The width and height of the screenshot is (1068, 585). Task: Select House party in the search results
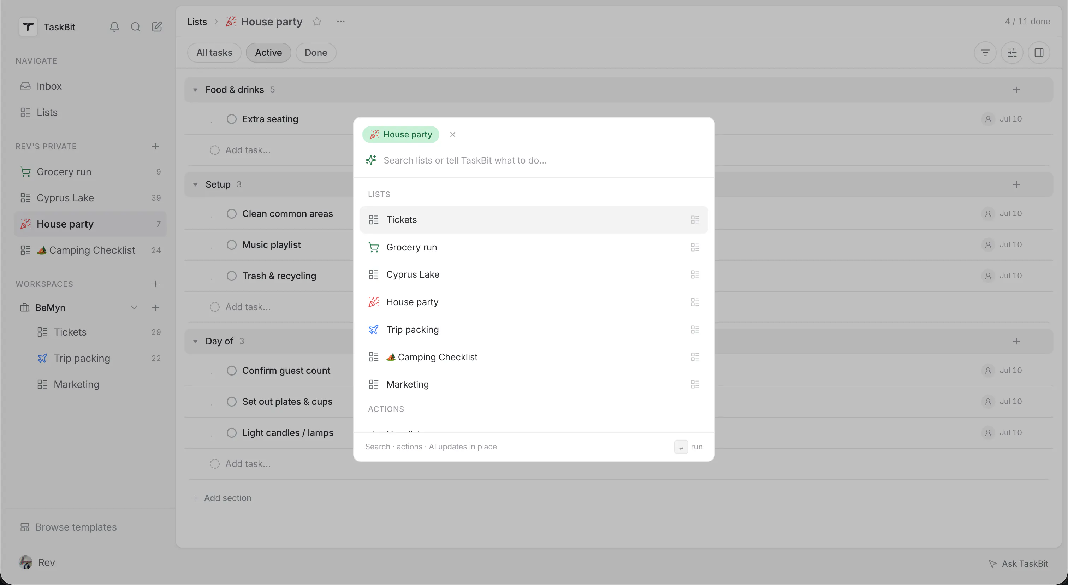click(534, 302)
